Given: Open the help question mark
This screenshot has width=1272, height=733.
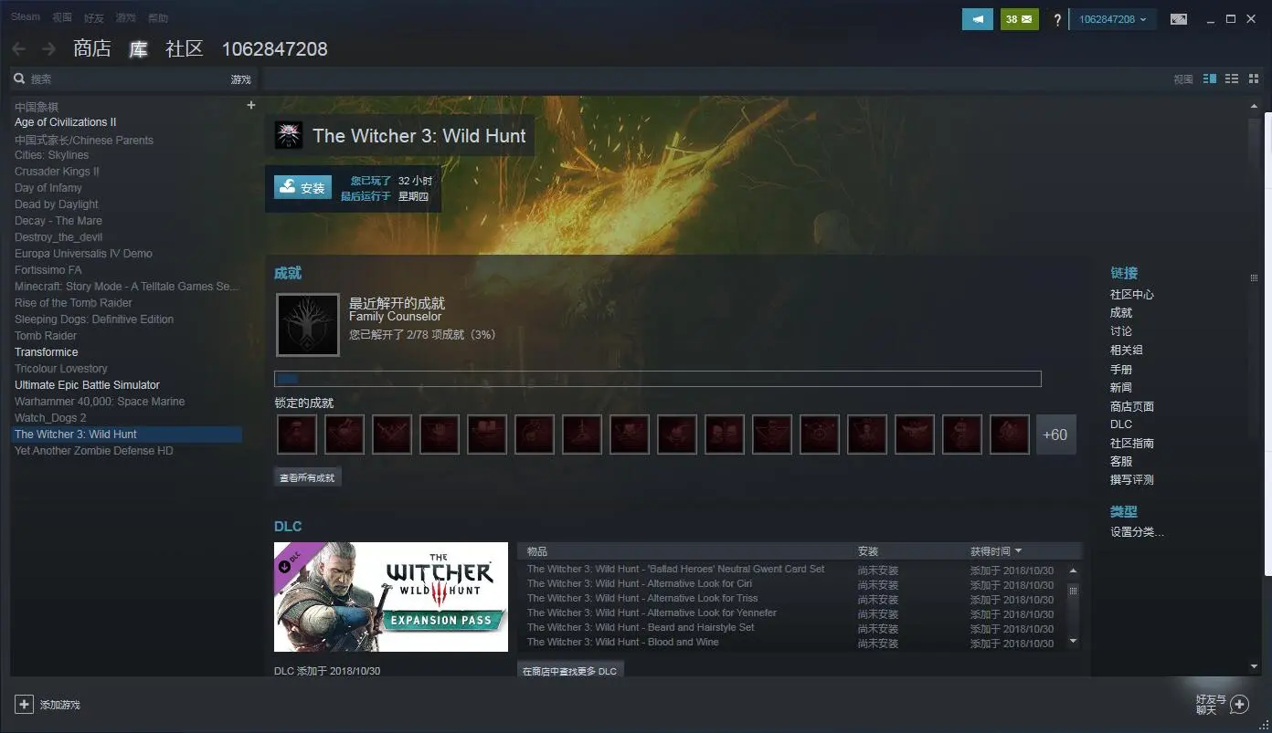Looking at the screenshot, I should pyautogui.click(x=1057, y=19).
